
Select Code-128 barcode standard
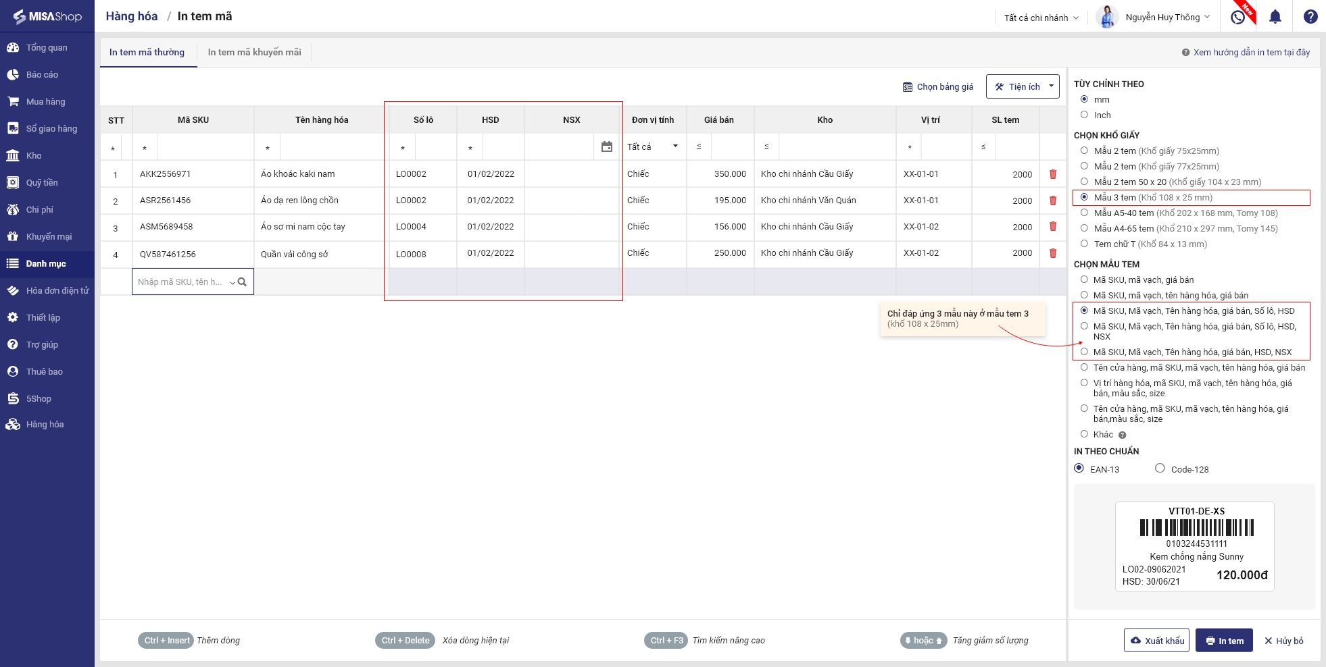pyautogui.click(x=1160, y=469)
